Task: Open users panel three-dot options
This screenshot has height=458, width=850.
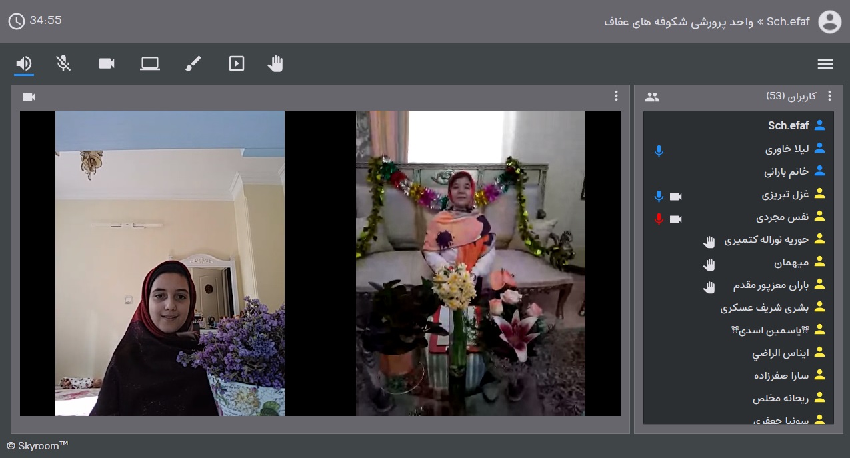Action: click(830, 96)
